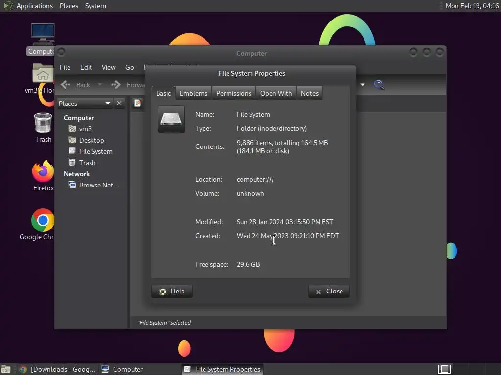Open the dropdown arrow beside the search icon
Image resolution: width=501 pixels, height=375 pixels.
point(363,85)
